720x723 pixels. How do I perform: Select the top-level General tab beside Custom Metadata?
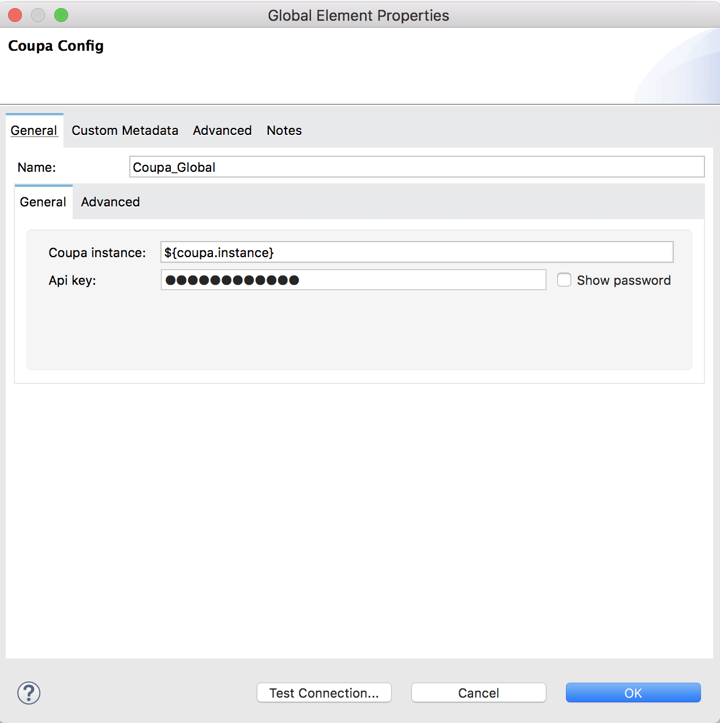pyautogui.click(x=34, y=130)
